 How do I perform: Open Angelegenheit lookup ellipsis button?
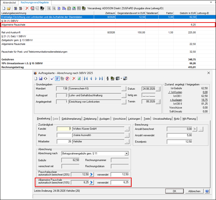[x=124, y=102]
